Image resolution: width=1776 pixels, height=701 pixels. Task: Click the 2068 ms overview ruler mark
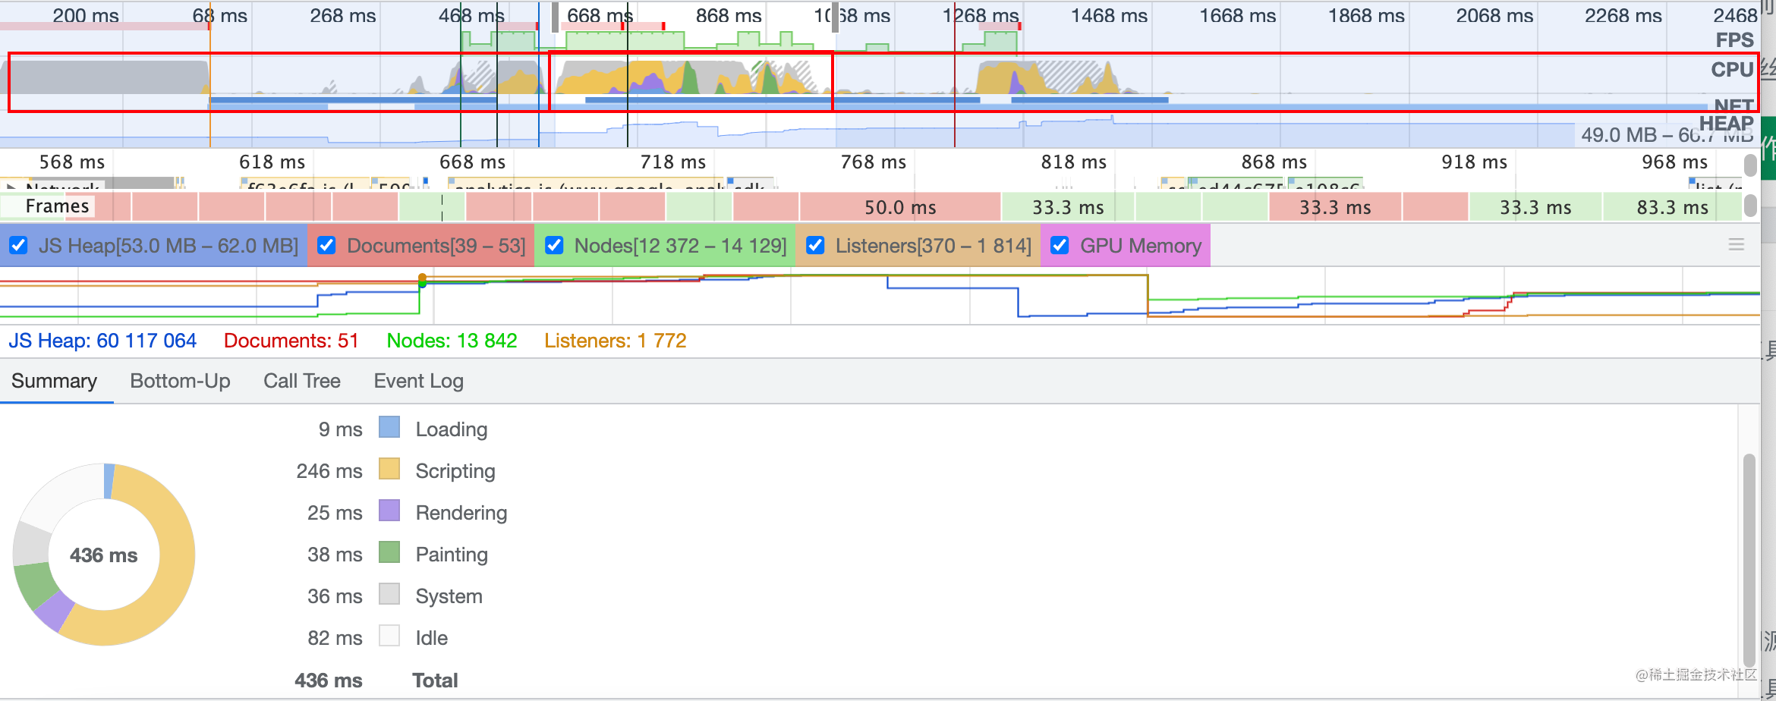1494,15
